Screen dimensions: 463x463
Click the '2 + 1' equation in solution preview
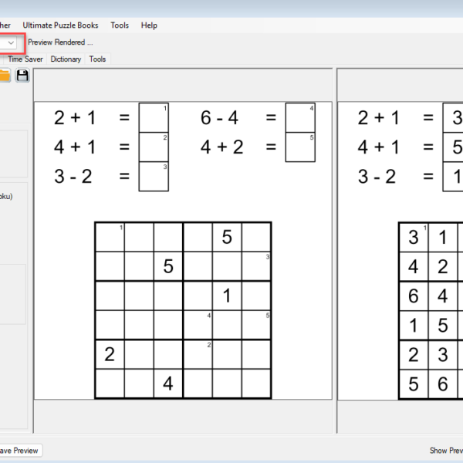click(379, 117)
